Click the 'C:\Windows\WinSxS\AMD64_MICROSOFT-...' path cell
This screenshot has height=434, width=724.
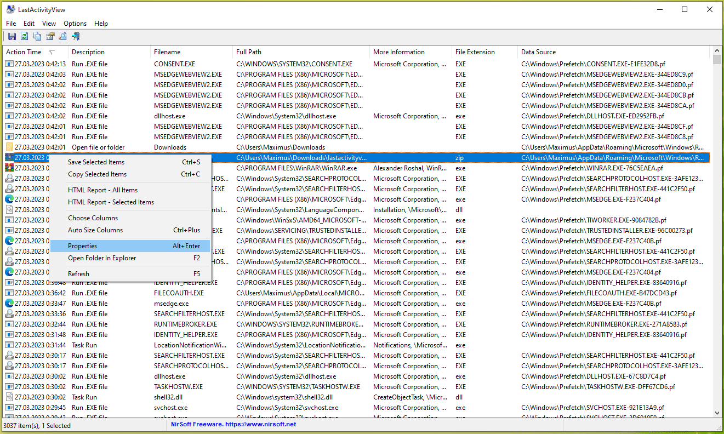point(300,220)
